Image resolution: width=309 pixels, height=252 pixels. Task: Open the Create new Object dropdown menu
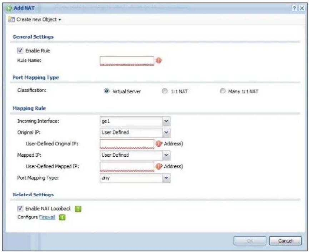coord(60,20)
